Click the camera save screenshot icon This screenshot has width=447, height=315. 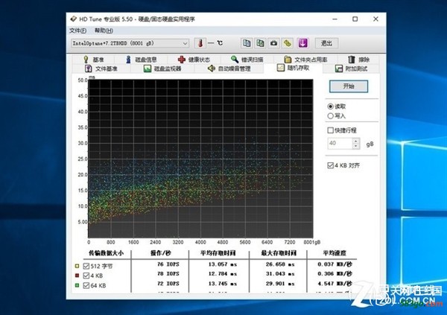[x=273, y=43]
